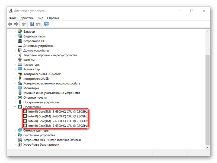217x163 pixels.
Task: Expand the Дисковые устройства node
Action: 15,46
